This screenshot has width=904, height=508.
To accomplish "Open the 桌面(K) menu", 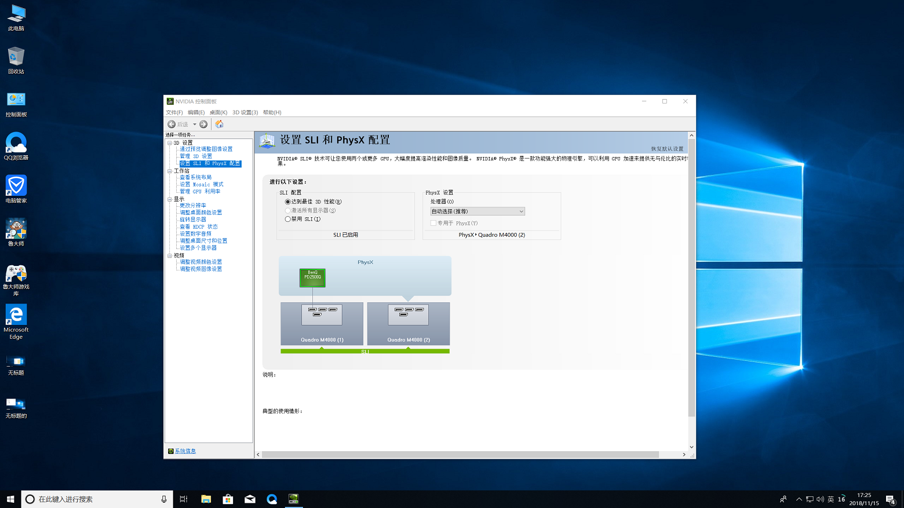I will (218, 112).
